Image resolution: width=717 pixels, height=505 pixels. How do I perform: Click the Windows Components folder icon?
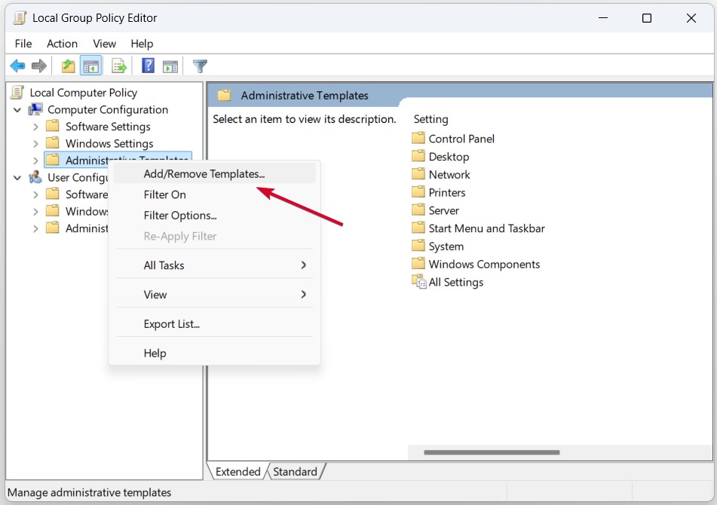(x=418, y=264)
